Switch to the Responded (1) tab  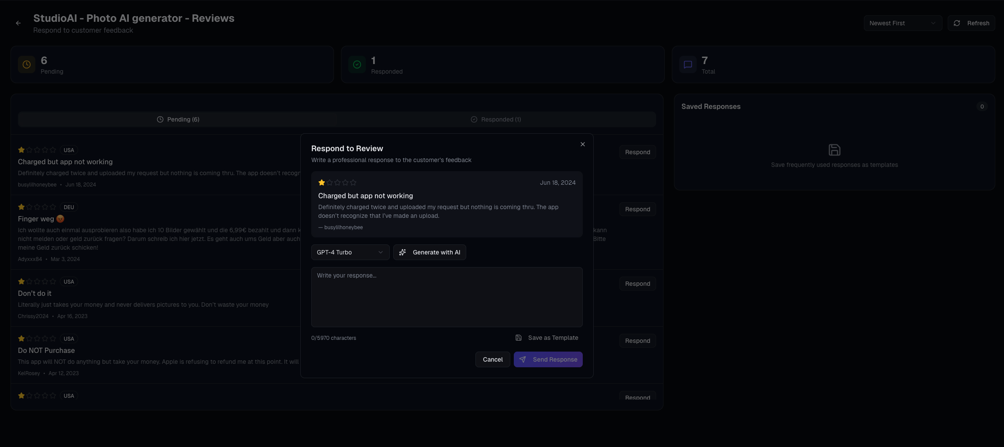[496, 119]
